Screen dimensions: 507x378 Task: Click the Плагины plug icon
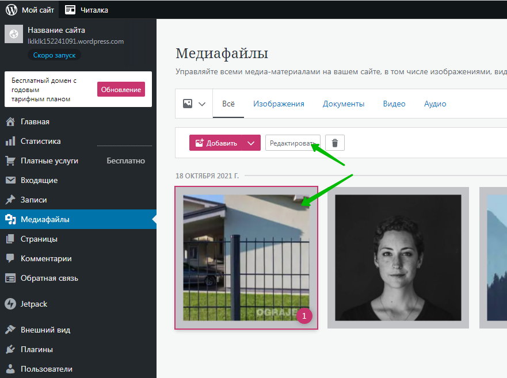[10, 349]
